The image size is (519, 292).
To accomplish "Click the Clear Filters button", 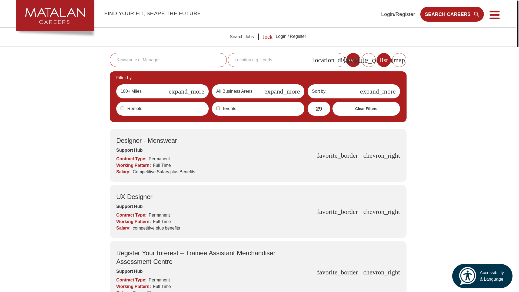I will pyautogui.click(x=366, y=109).
